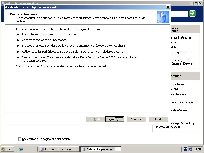Click the Siguiente button in the wizard
The height and width of the screenshot is (153, 204).
click(x=114, y=119)
